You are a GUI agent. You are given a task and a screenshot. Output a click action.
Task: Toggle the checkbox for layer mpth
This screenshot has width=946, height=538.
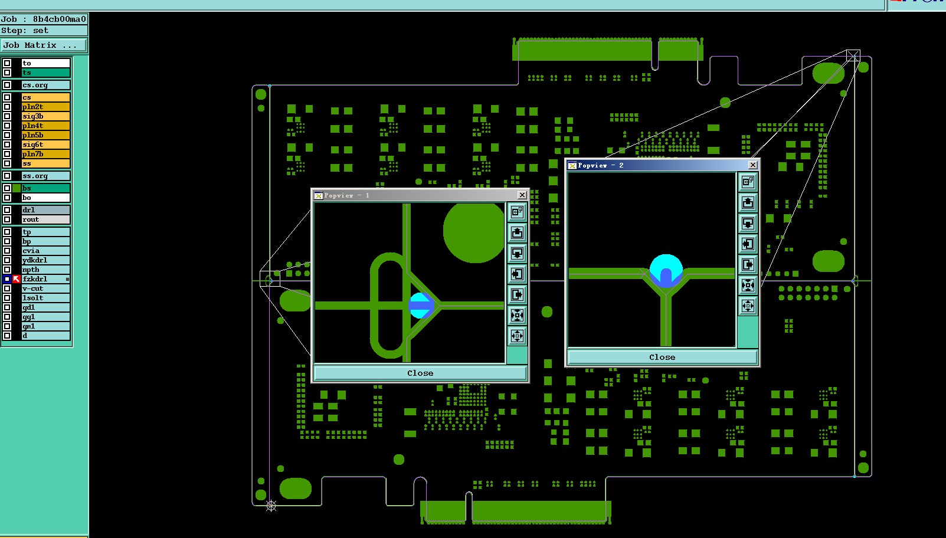[x=7, y=270]
